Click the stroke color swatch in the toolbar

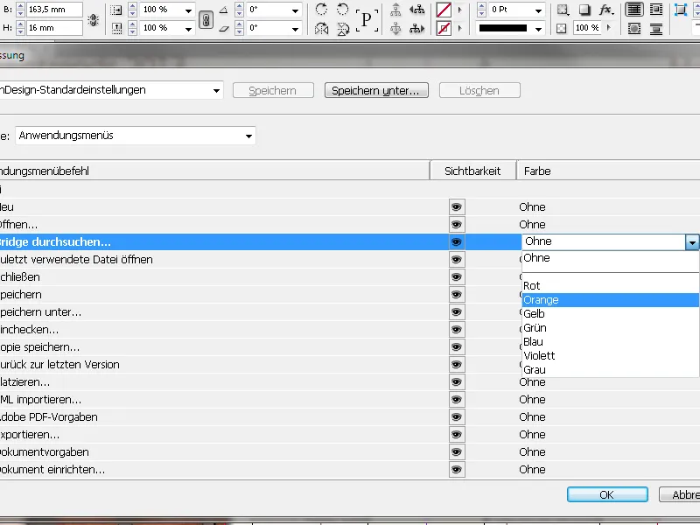[444, 29]
